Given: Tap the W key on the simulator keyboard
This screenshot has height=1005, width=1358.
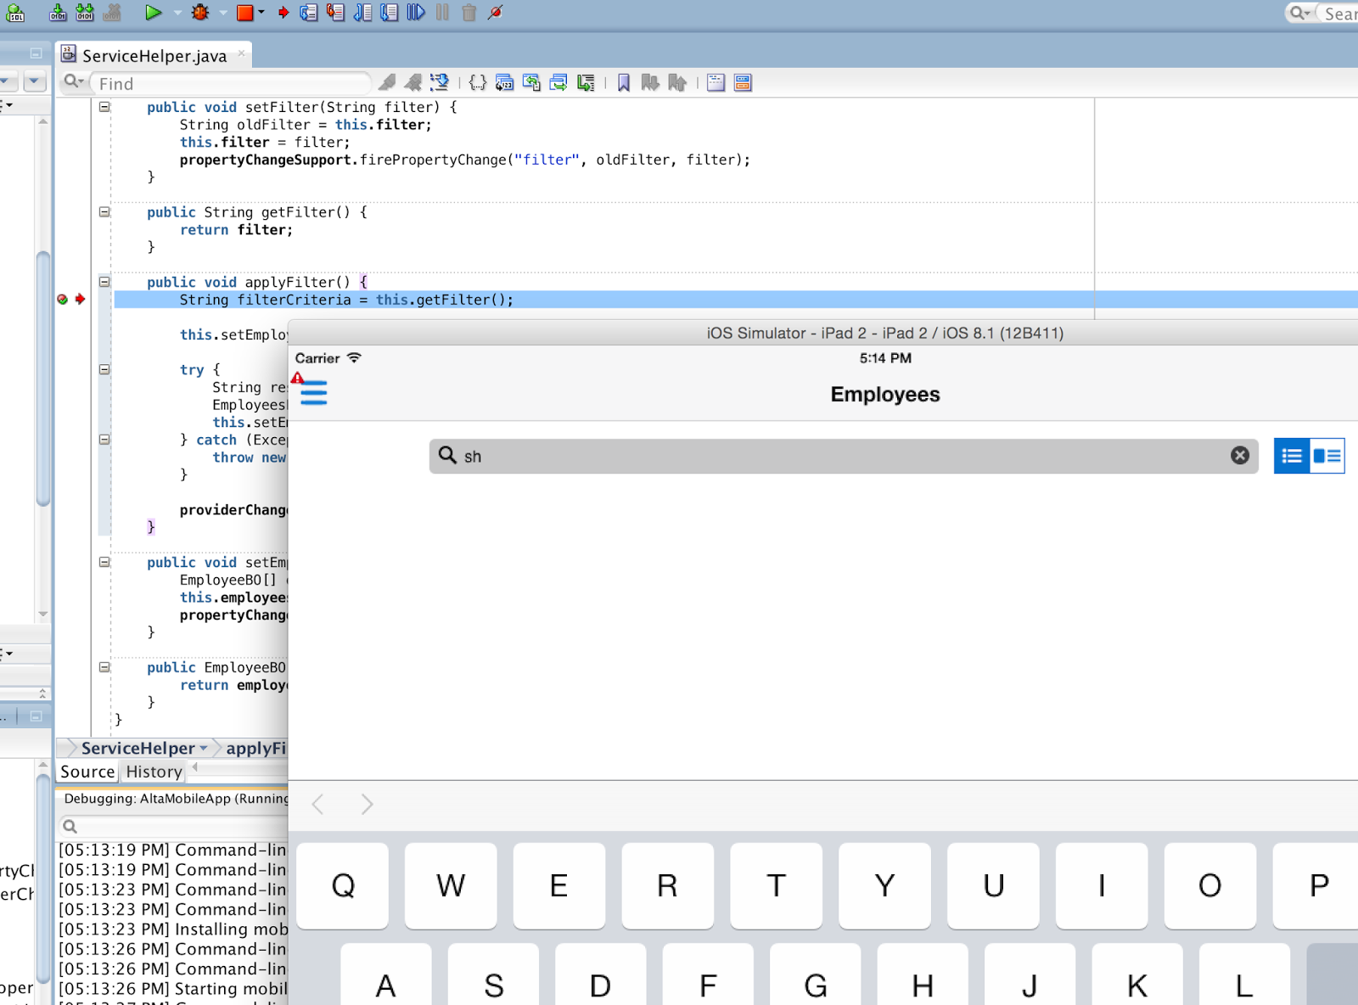Looking at the screenshot, I should (x=451, y=885).
